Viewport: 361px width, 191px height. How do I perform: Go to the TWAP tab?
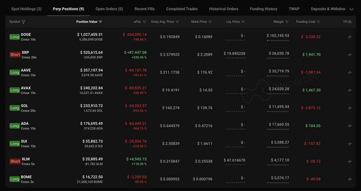tap(294, 9)
